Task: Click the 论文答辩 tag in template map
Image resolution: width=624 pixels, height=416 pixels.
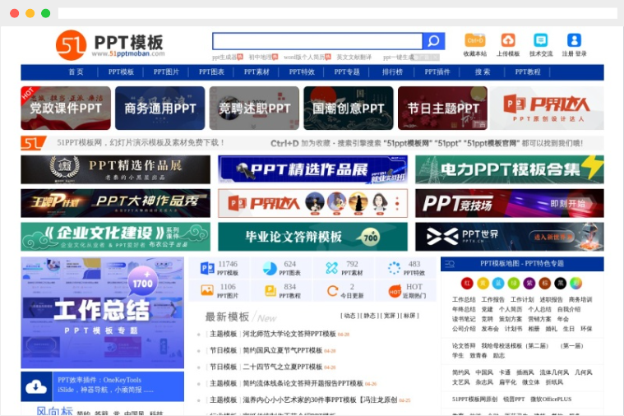Action: pyautogui.click(x=464, y=345)
